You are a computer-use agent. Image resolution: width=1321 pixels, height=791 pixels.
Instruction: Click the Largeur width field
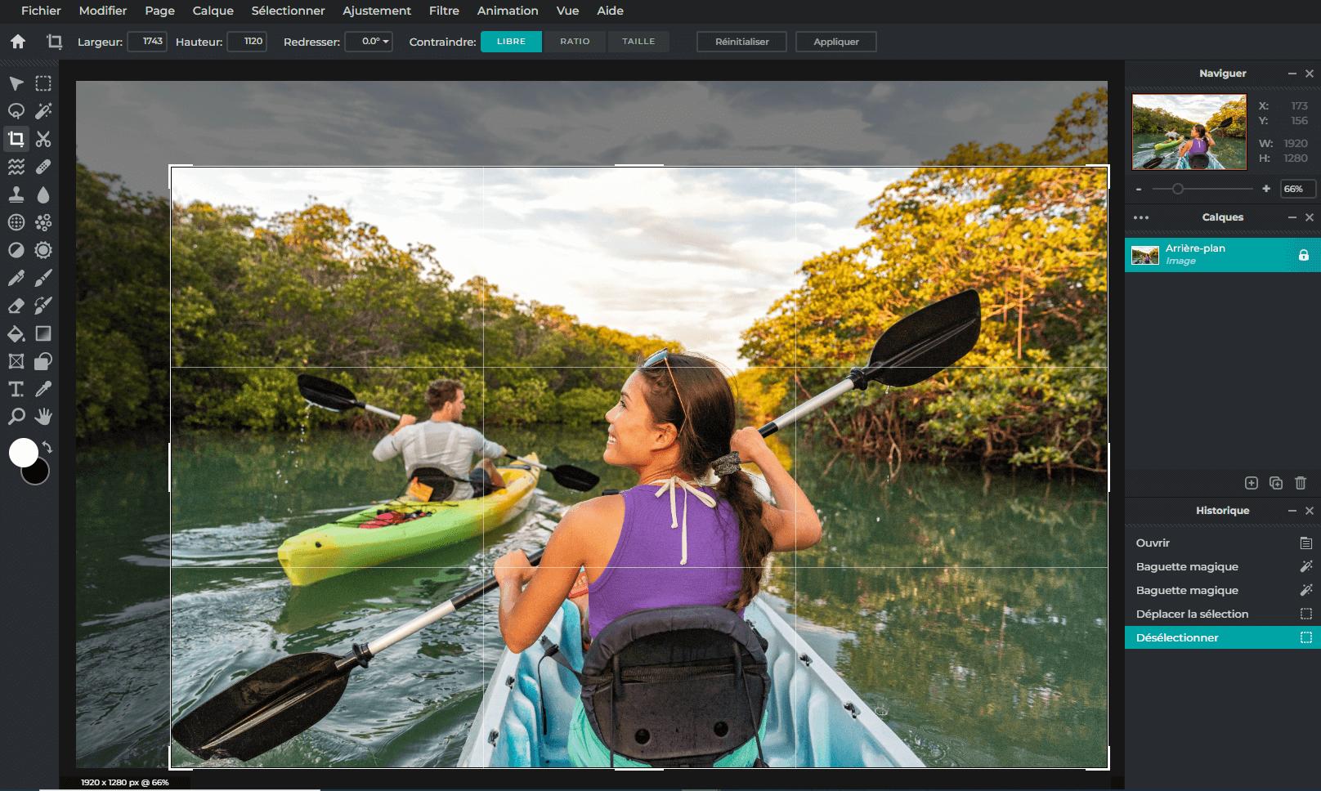pos(147,42)
